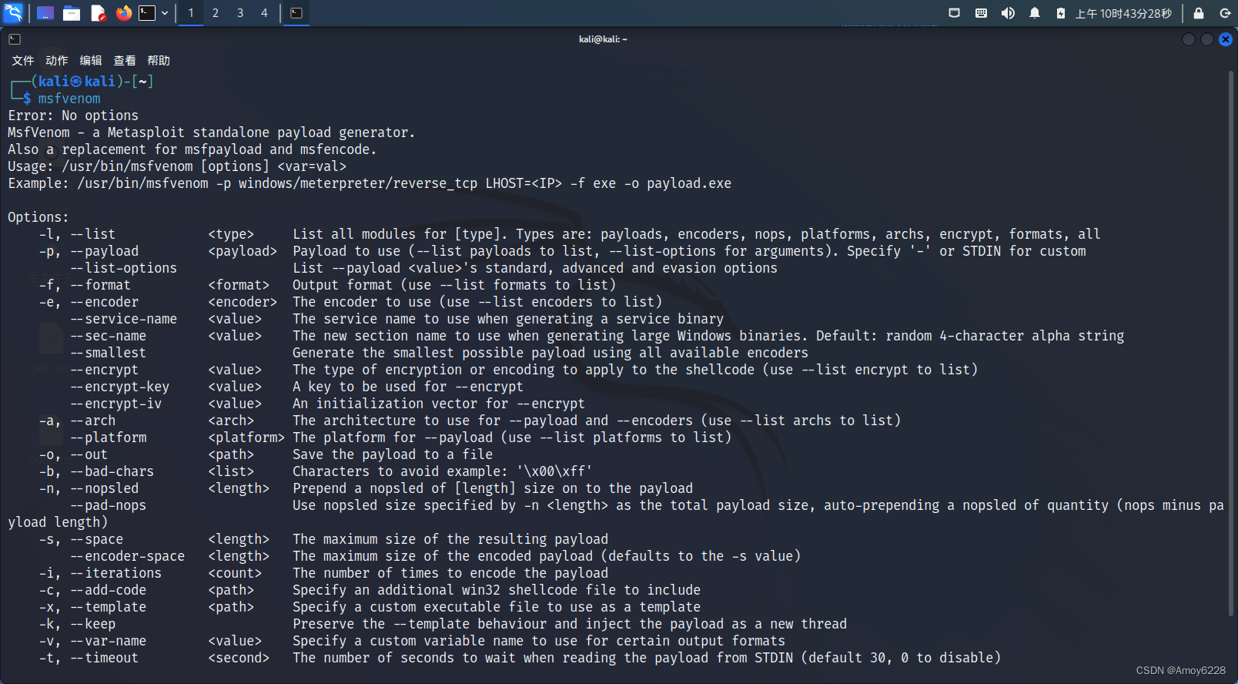
Task: Click 'Save the payload to a file' description
Action: tap(393, 454)
